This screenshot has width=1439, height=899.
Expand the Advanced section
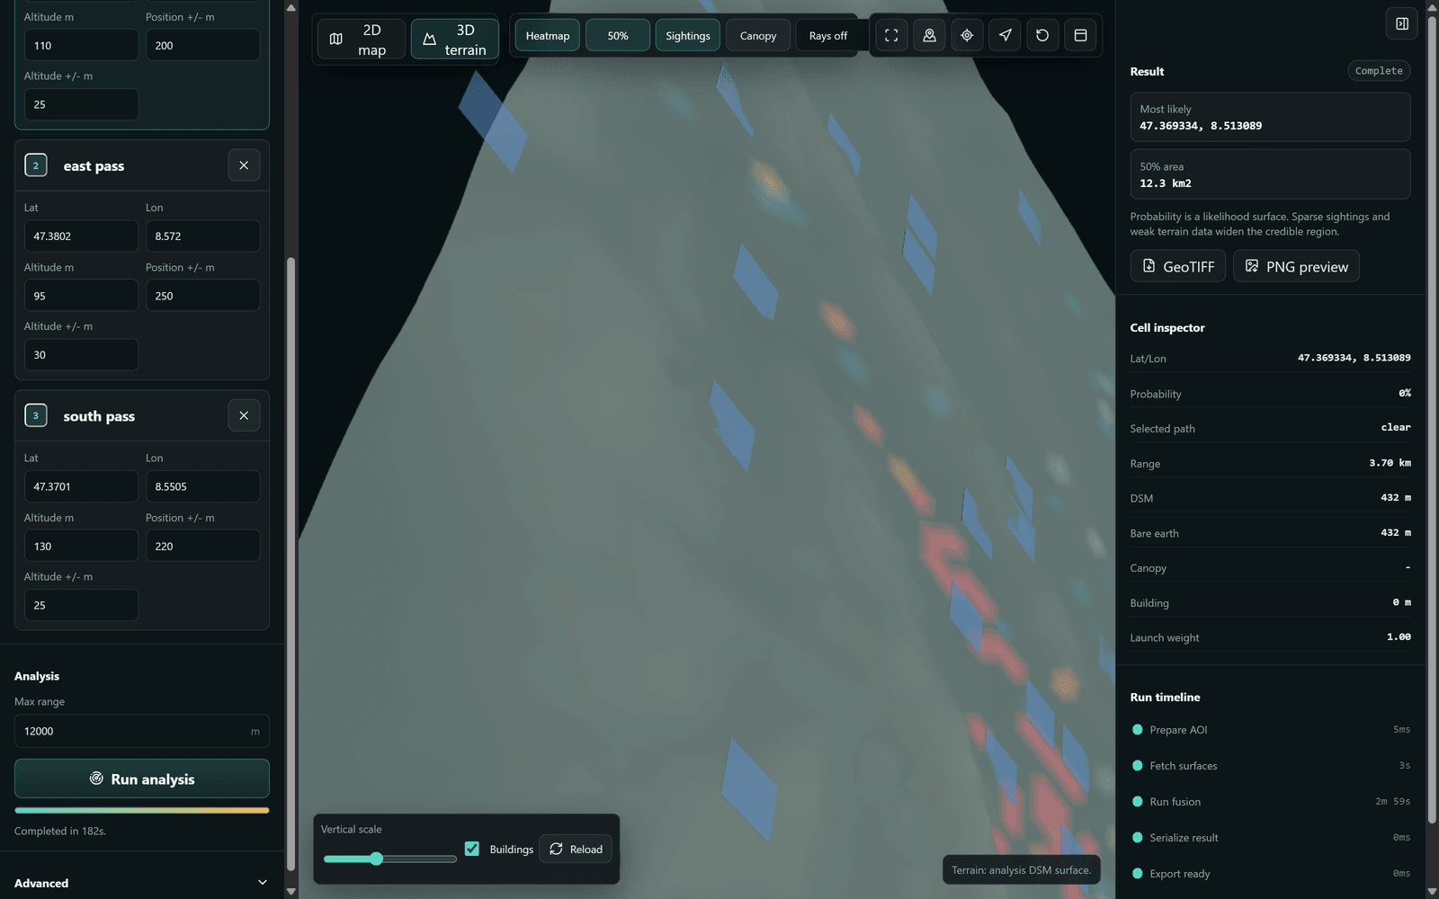[x=141, y=883]
